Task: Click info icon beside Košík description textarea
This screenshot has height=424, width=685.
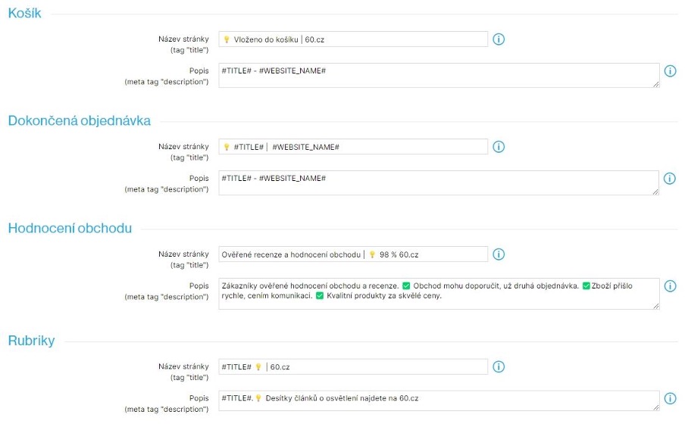Action: pyautogui.click(x=670, y=71)
